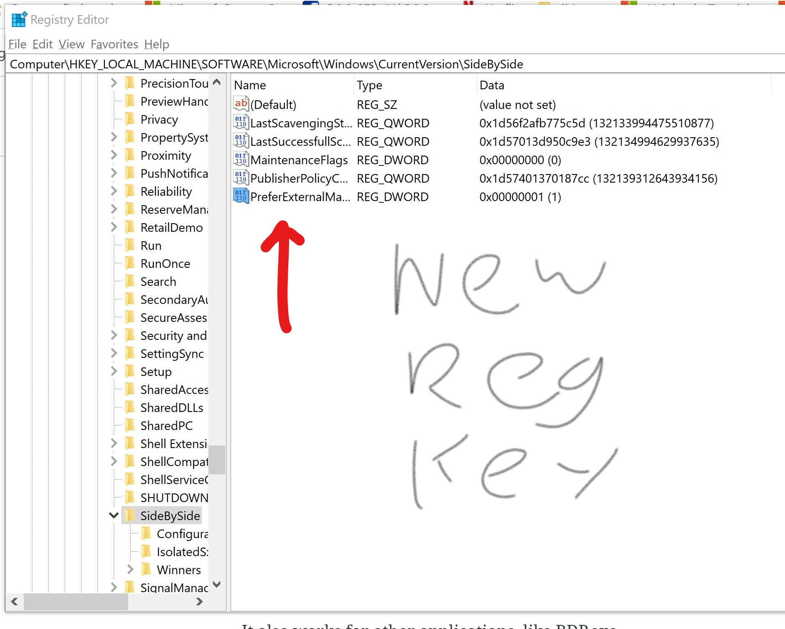785x629 pixels.
Task: Select the Configura subkey folder icon
Action: [x=146, y=533]
